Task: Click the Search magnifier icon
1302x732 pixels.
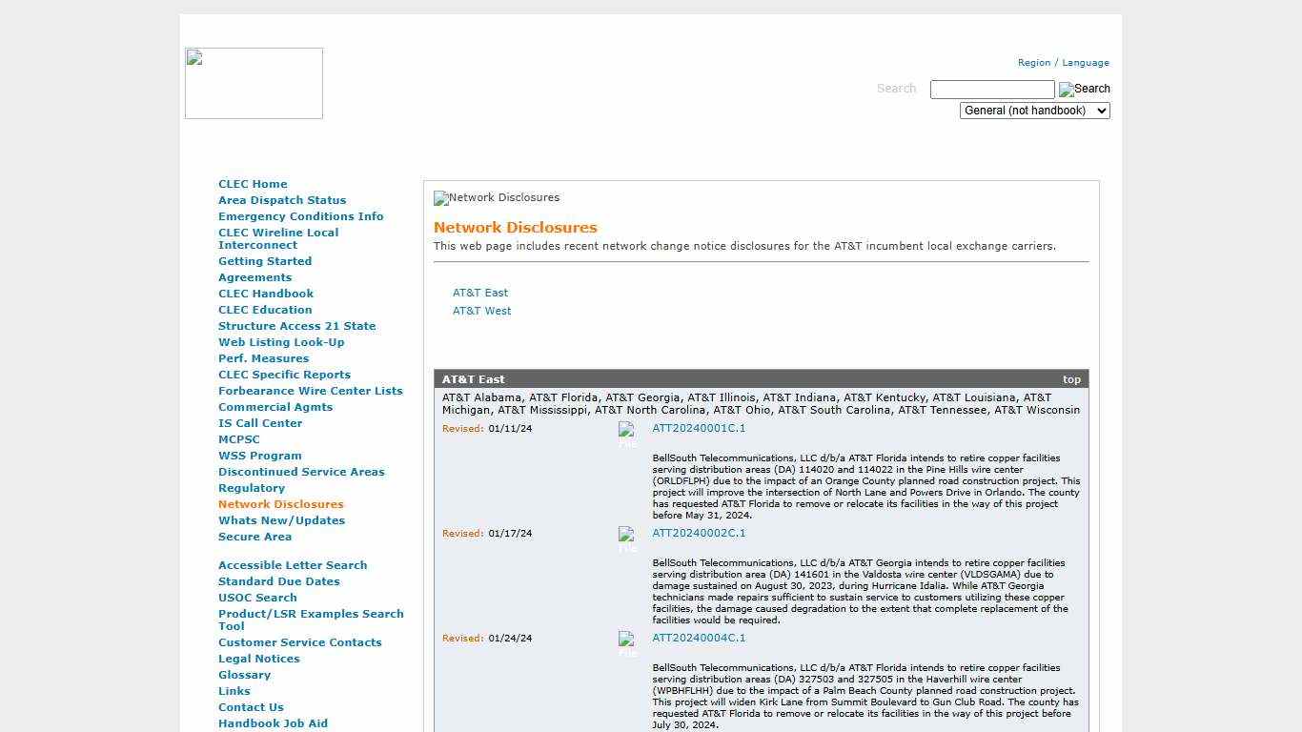Action: click(x=1084, y=89)
